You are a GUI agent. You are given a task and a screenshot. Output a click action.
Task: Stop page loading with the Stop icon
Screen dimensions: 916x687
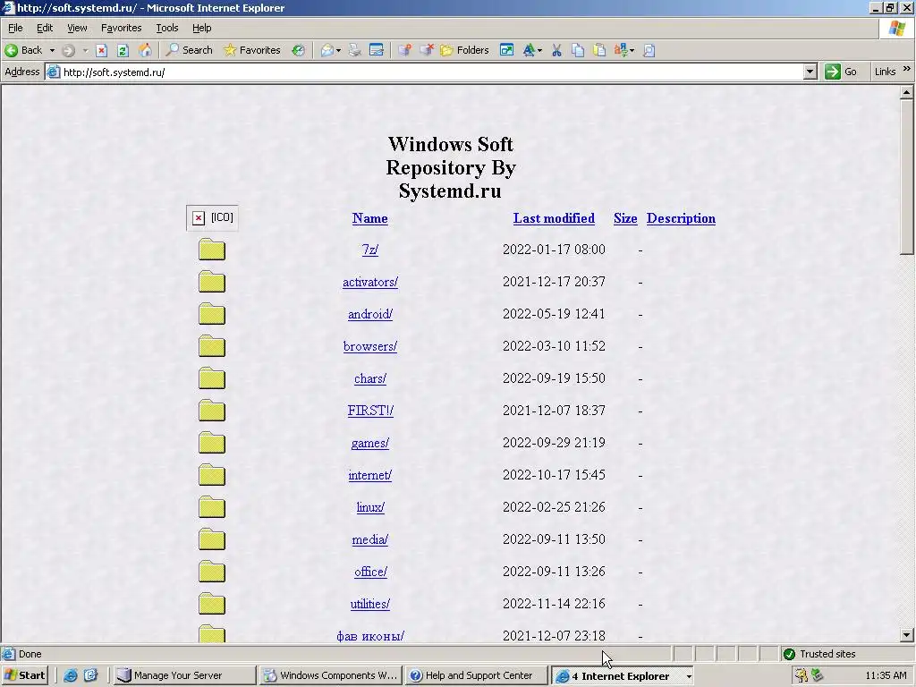click(101, 50)
